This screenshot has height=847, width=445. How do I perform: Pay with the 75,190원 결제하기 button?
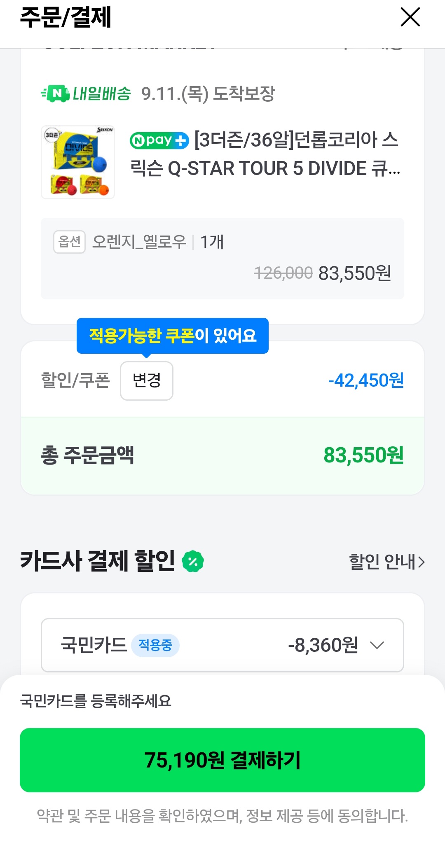click(222, 760)
